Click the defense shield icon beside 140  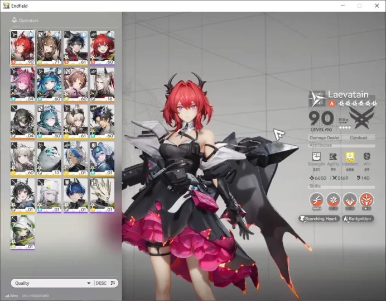(x=359, y=178)
